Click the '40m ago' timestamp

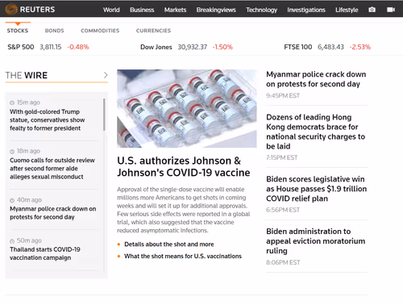(x=29, y=200)
